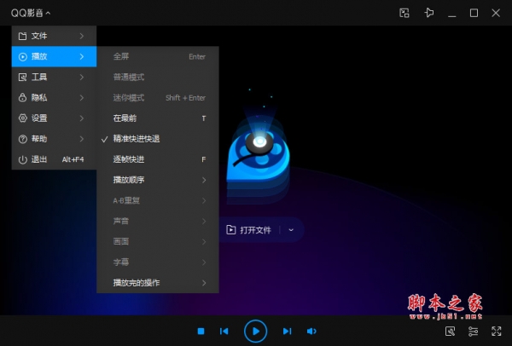The image size is (512, 346).
Task: Click the question mark icon beside 帮助
Action: tap(22, 139)
